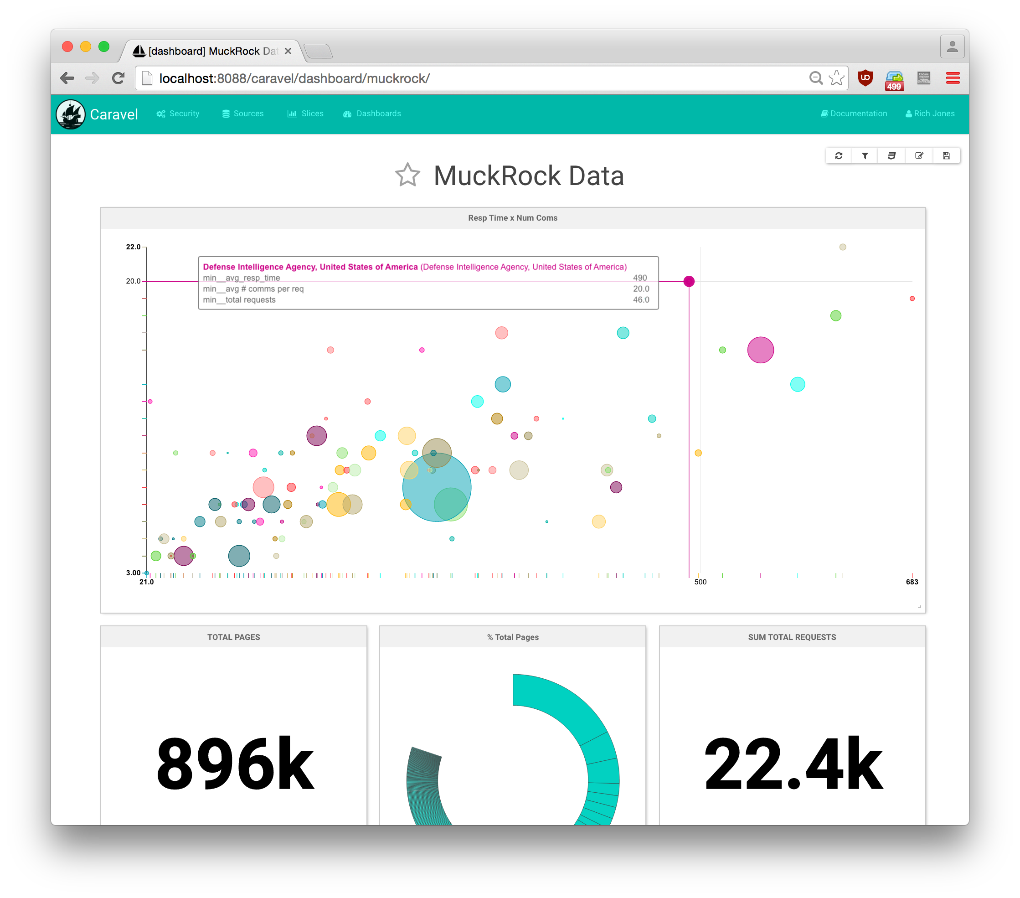Open the Security dropdown menu
Viewport: 1020px width, 898px height.
pos(178,114)
